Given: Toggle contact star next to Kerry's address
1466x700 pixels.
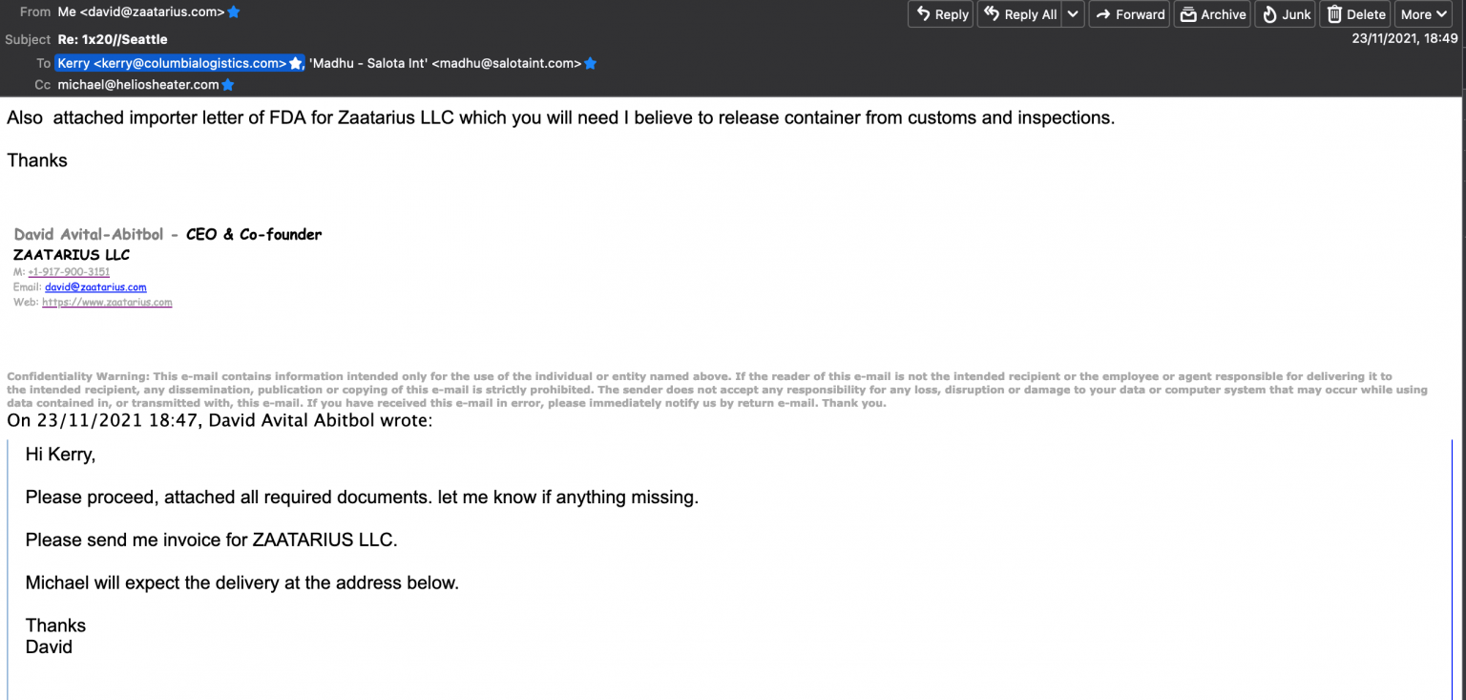Looking at the screenshot, I should (296, 63).
